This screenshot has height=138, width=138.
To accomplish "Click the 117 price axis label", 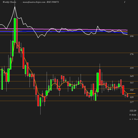I will point(132,102).
